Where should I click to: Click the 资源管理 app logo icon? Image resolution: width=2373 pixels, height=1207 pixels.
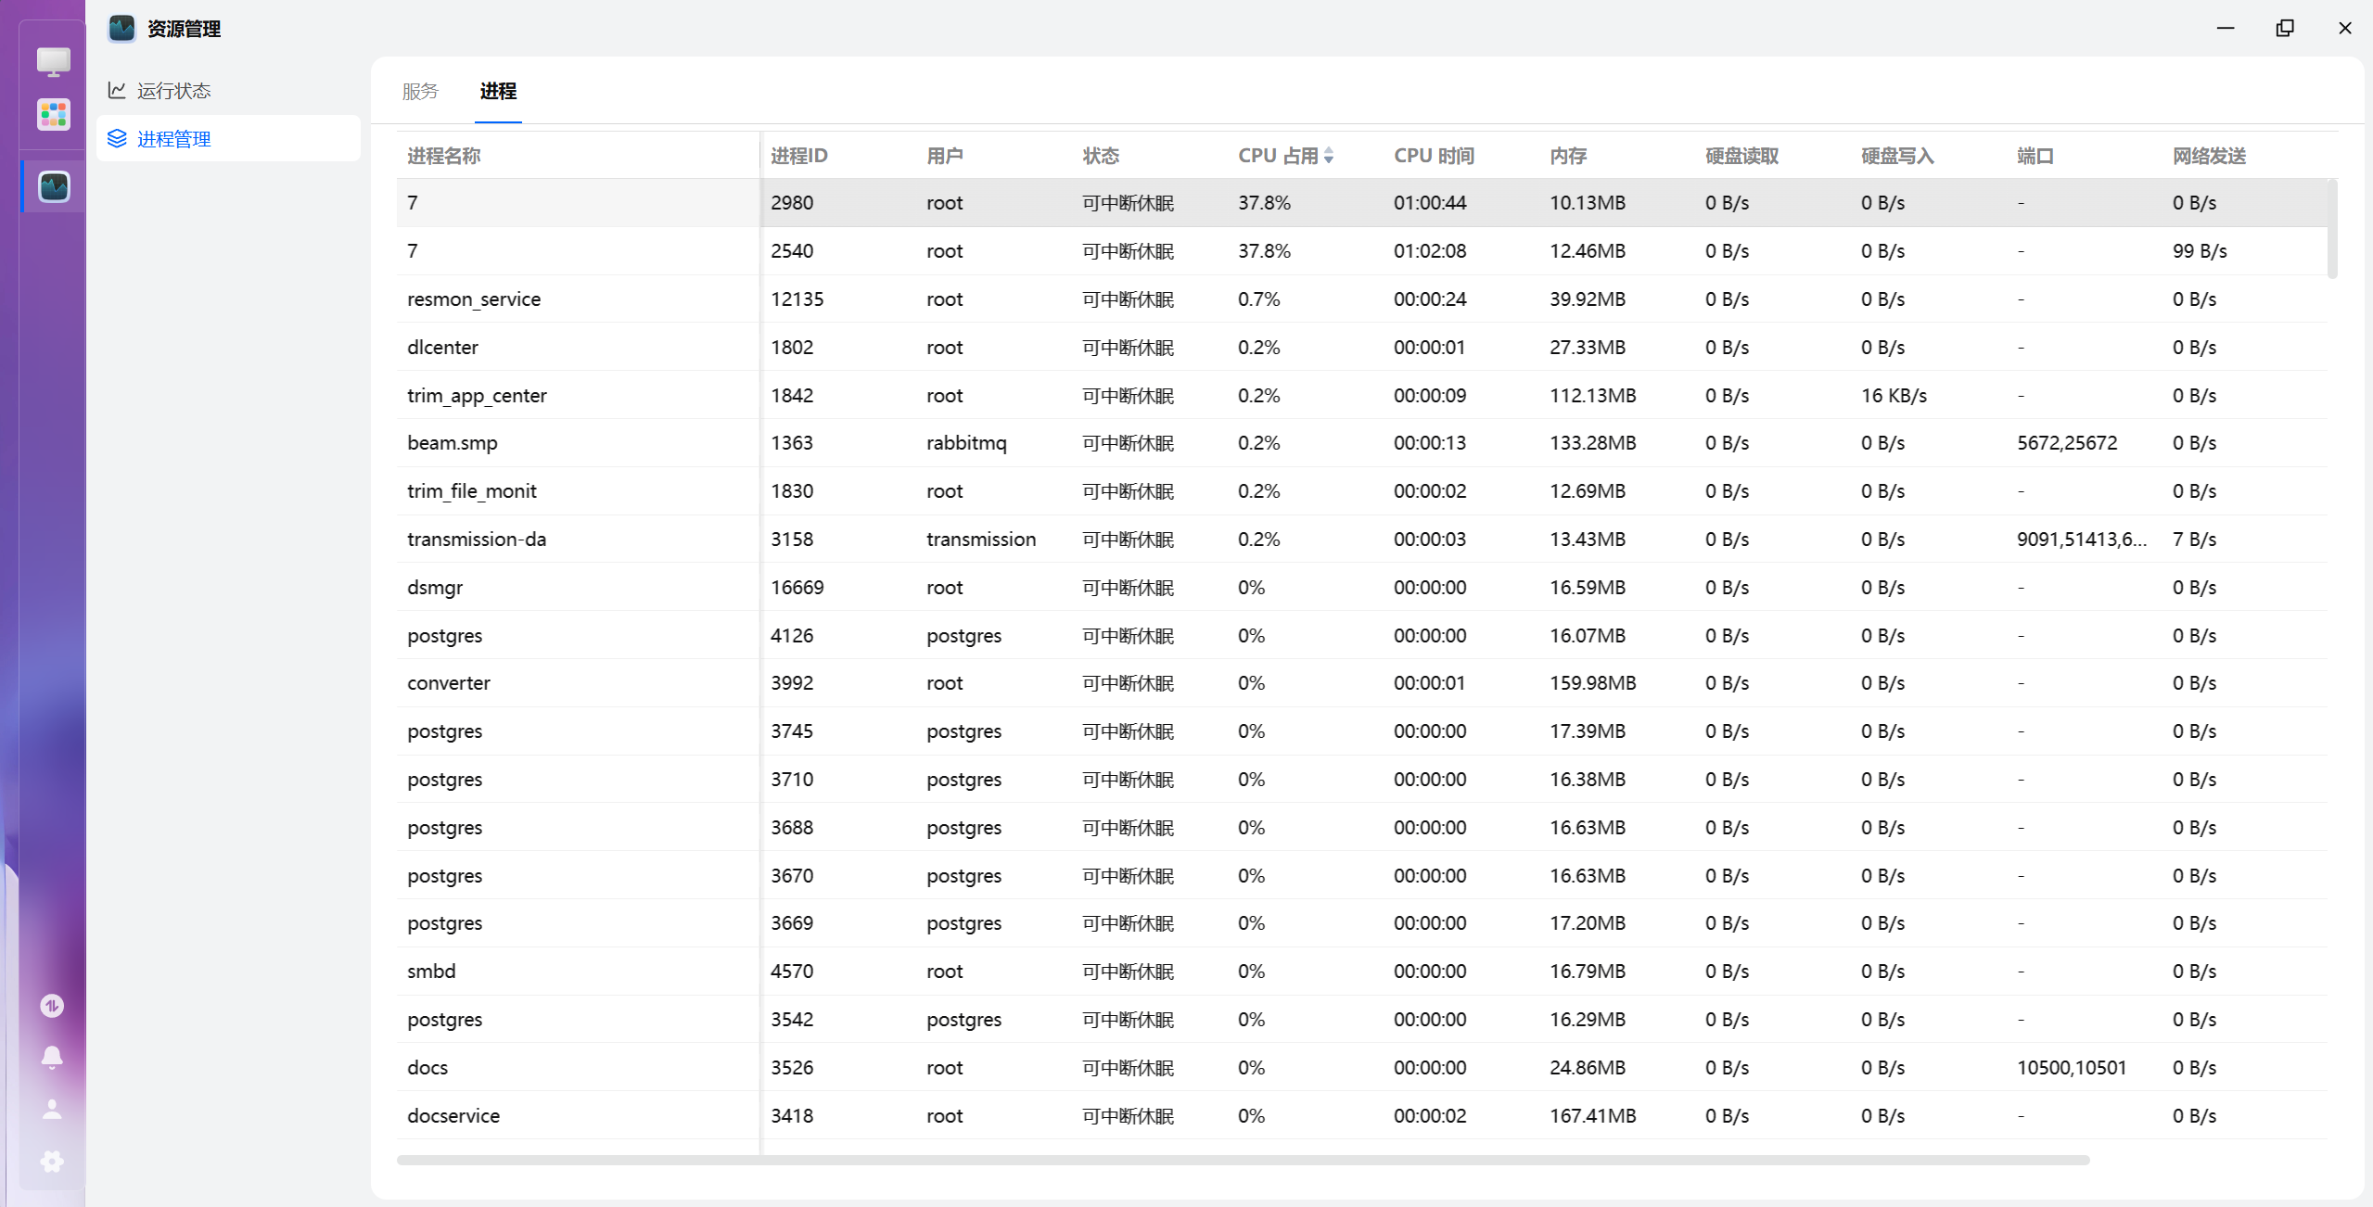coord(121,29)
